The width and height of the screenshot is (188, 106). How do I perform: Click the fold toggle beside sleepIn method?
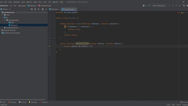[x=55, y=24]
